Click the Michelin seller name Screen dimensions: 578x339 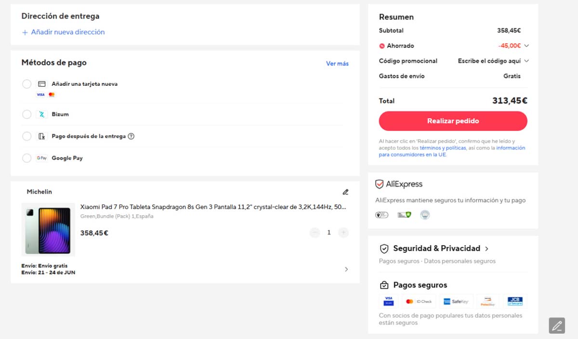pyautogui.click(x=39, y=192)
